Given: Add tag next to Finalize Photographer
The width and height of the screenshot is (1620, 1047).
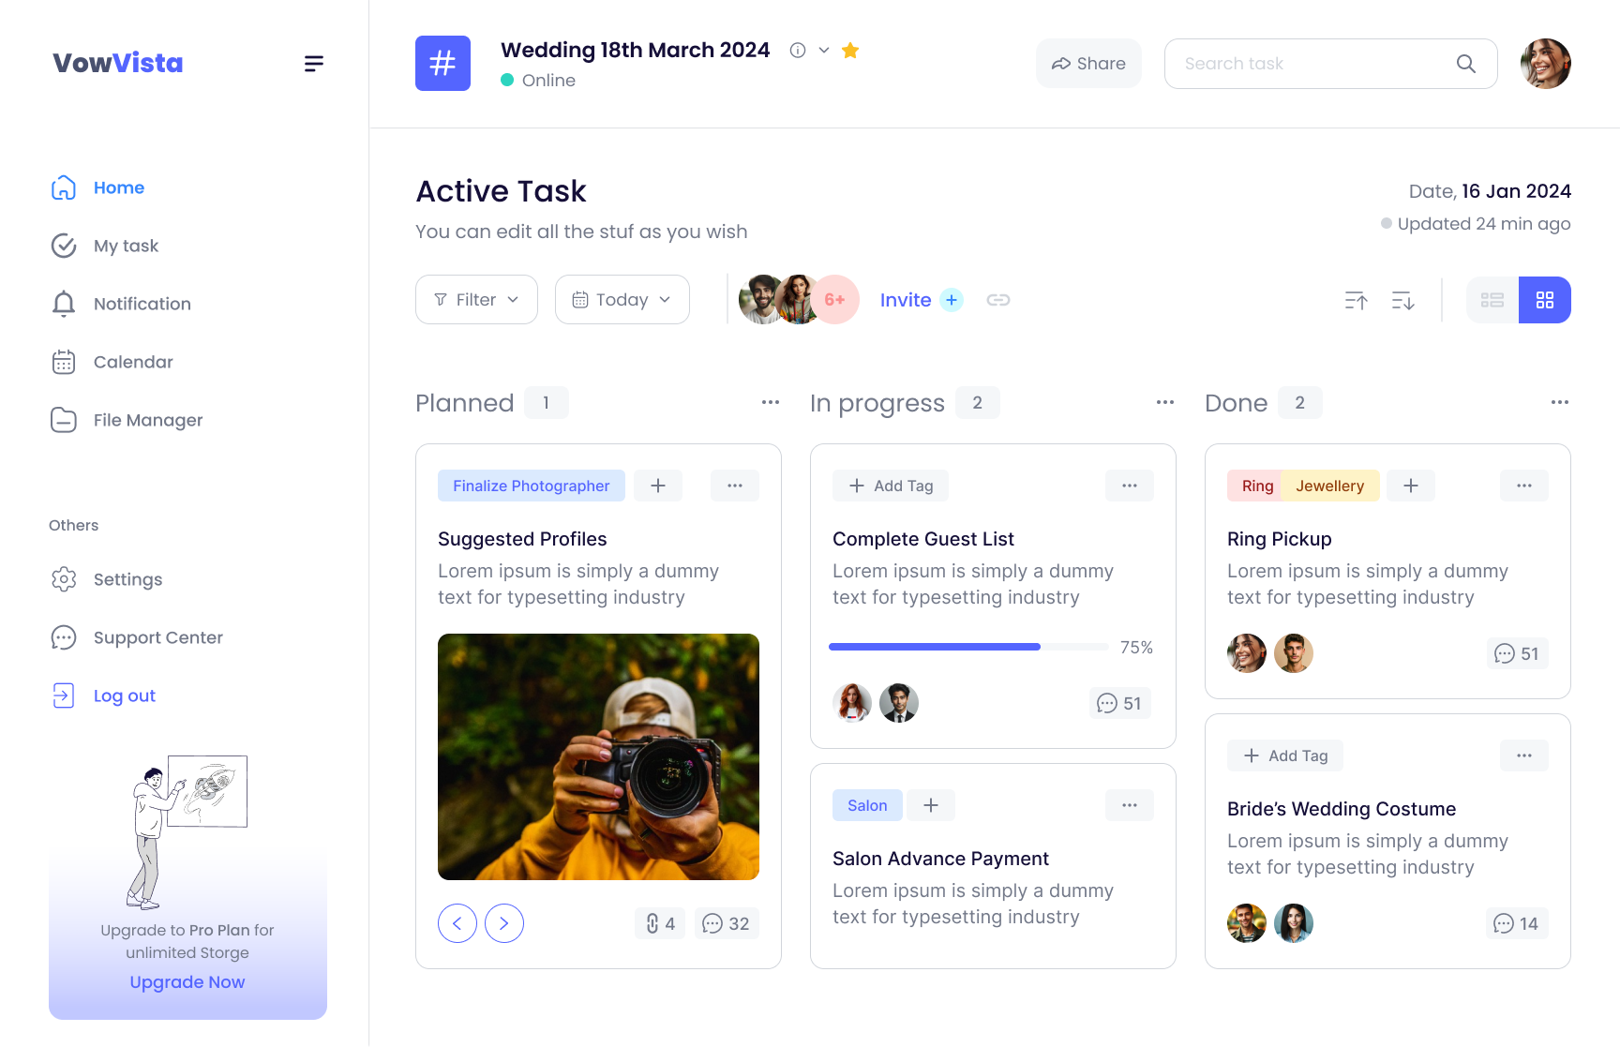Looking at the screenshot, I should pos(658,486).
